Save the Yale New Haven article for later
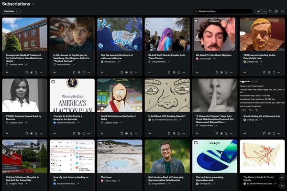This screenshot has height=191, width=287. pos(26,73)
